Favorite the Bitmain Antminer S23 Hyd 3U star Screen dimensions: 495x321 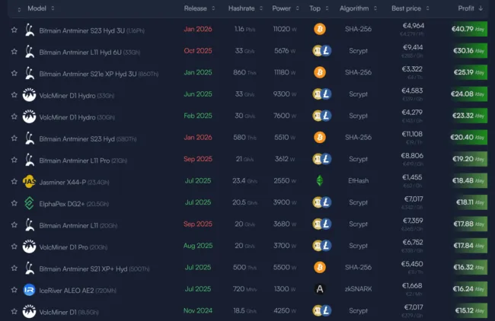point(14,30)
